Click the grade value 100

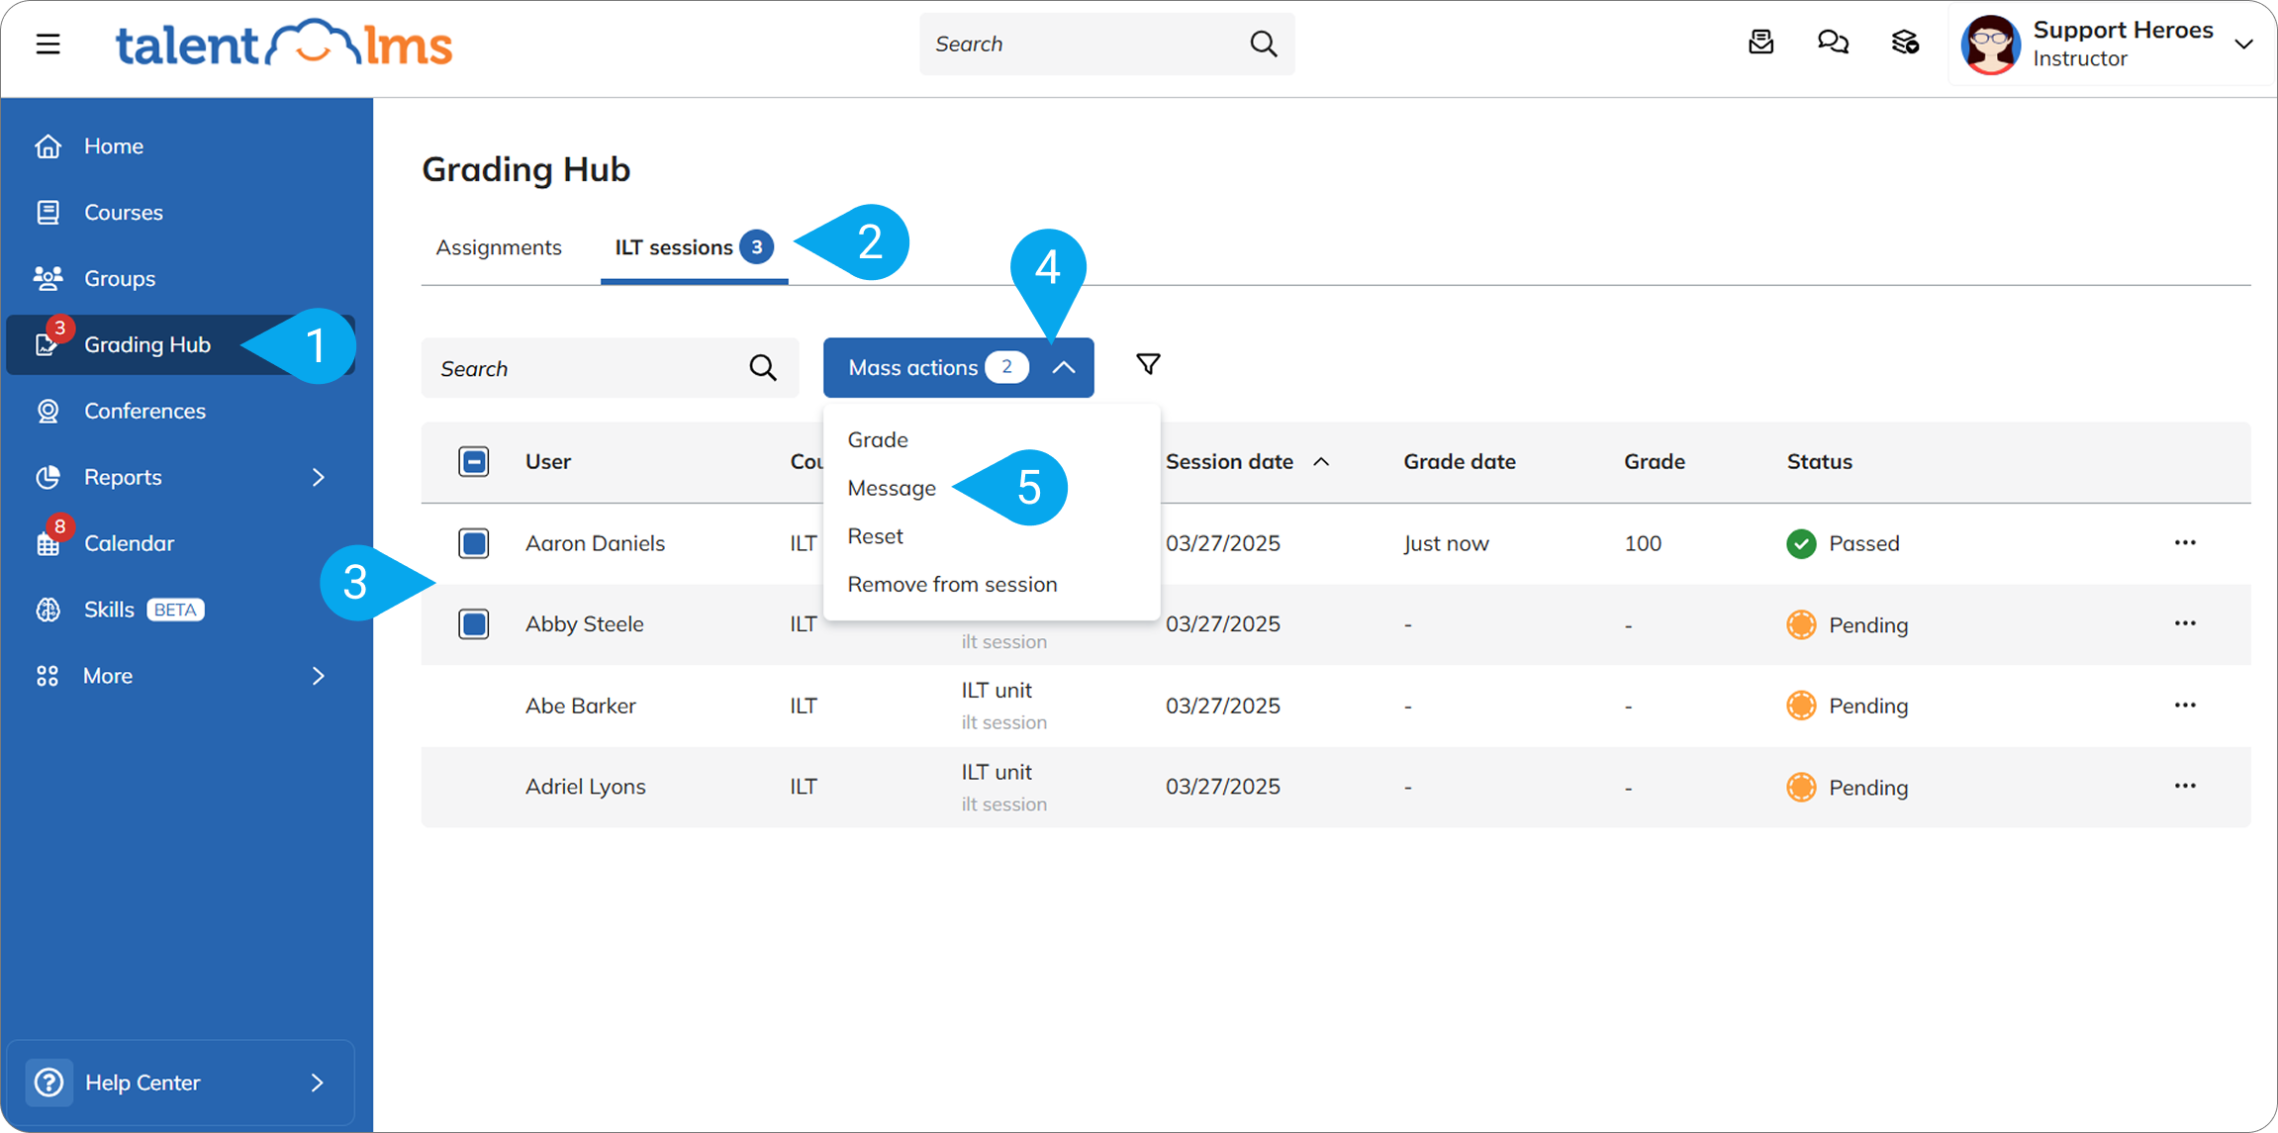1643,543
